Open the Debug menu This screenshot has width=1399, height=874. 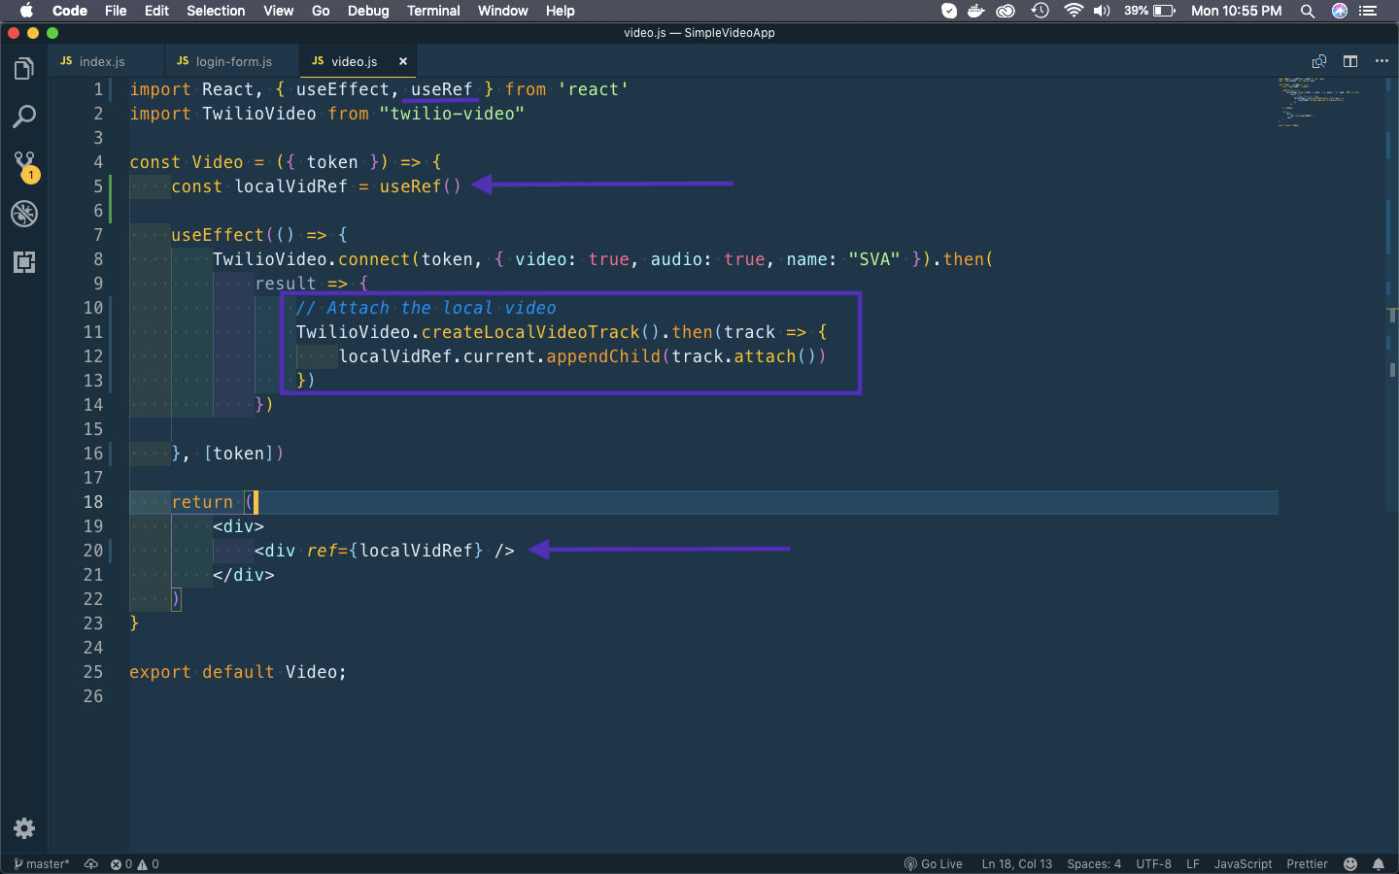368,11
